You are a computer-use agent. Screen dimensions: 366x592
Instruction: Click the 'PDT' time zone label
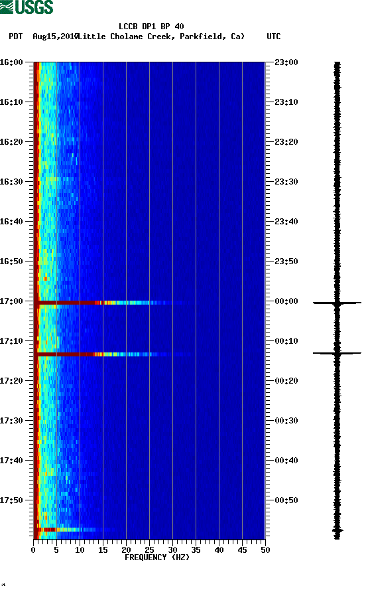click(x=15, y=37)
